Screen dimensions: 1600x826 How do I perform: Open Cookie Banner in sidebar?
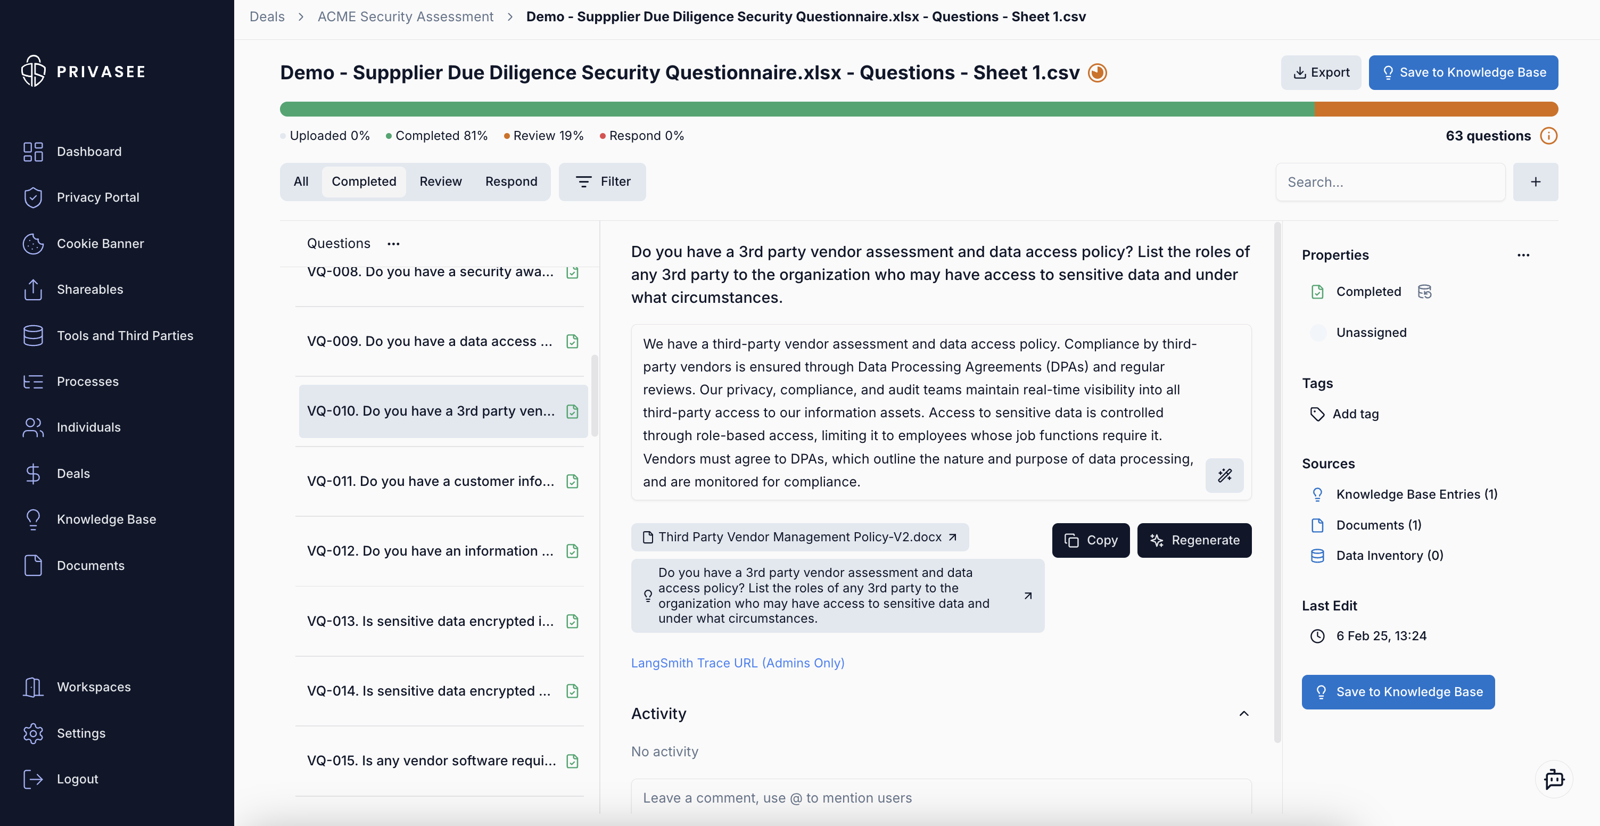(x=100, y=243)
